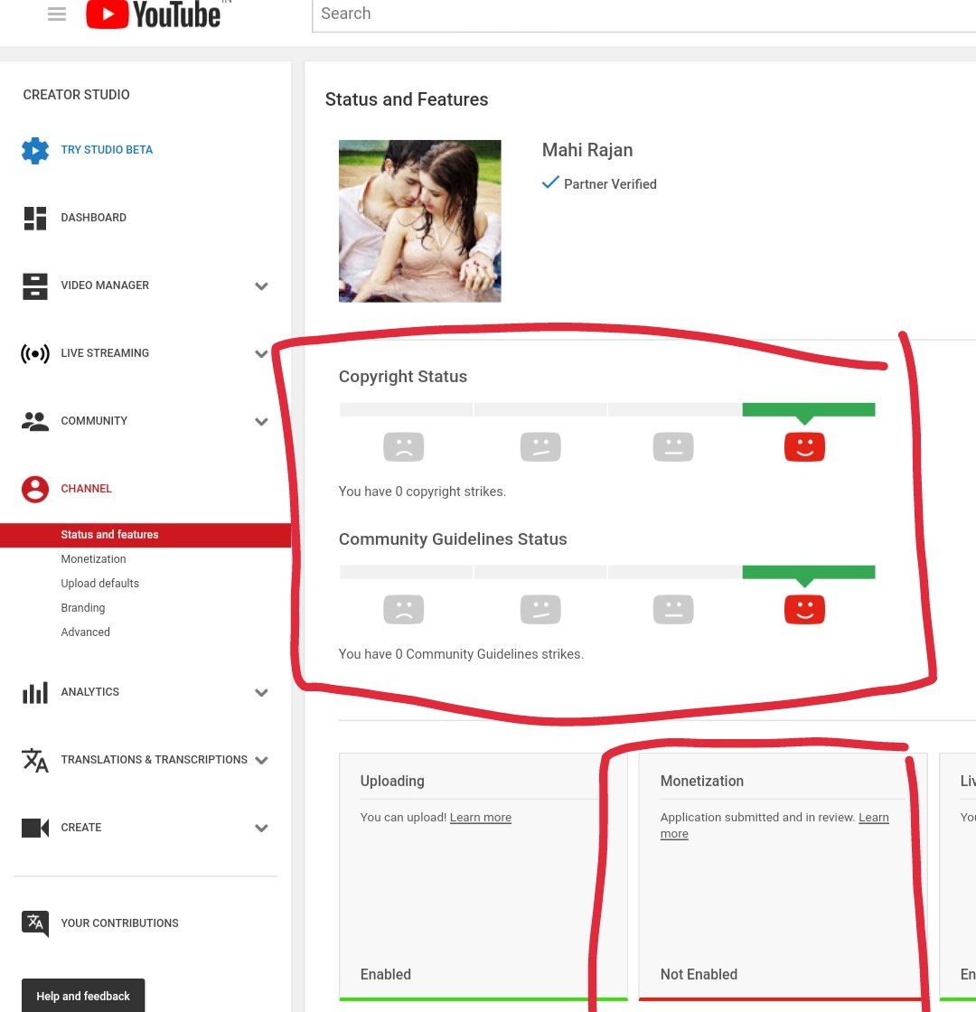Image resolution: width=976 pixels, height=1012 pixels.
Task: Expand the Video Manager section chevron
Action: (x=261, y=286)
